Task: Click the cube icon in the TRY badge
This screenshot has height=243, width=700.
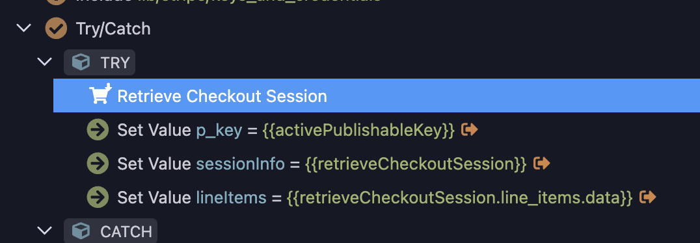Action: [81, 62]
